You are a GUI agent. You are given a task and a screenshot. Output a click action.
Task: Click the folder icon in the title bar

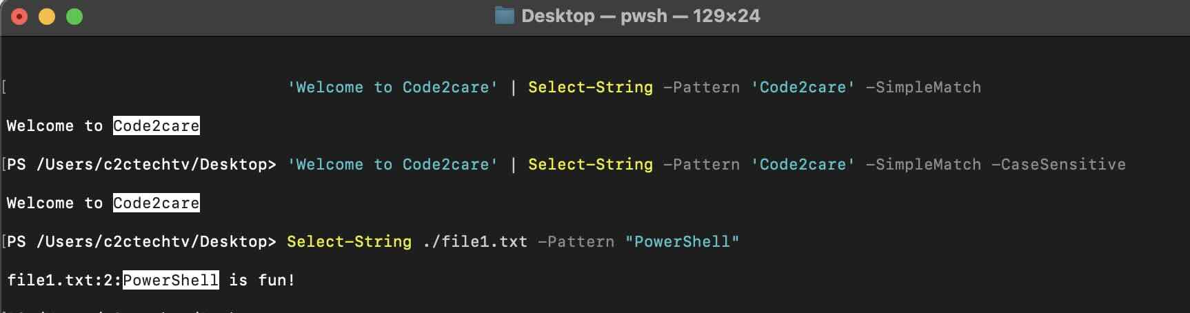pyautogui.click(x=505, y=16)
